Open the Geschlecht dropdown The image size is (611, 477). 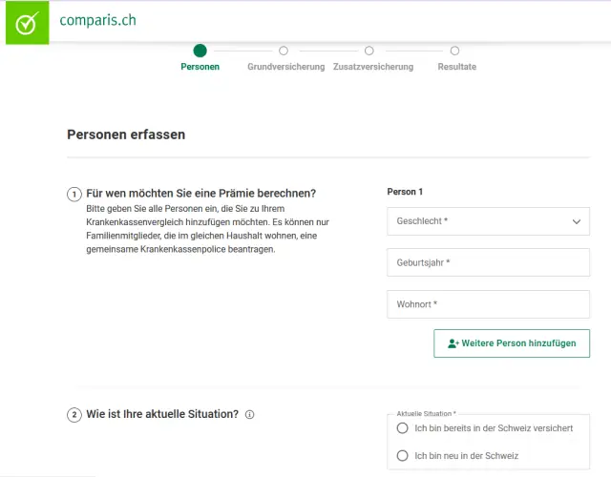click(477, 221)
